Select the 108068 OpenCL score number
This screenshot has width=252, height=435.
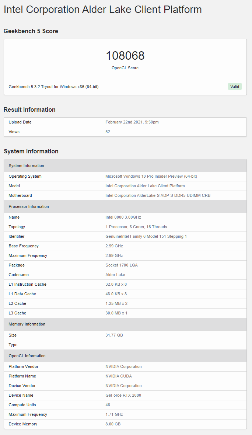coord(125,56)
